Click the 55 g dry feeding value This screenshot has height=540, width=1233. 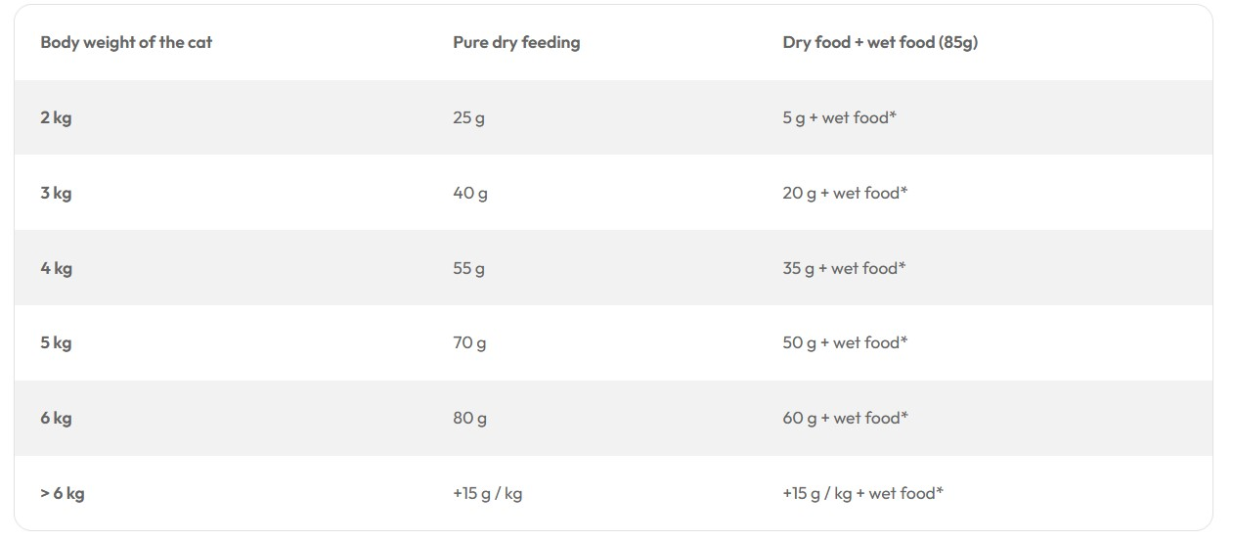pos(468,268)
